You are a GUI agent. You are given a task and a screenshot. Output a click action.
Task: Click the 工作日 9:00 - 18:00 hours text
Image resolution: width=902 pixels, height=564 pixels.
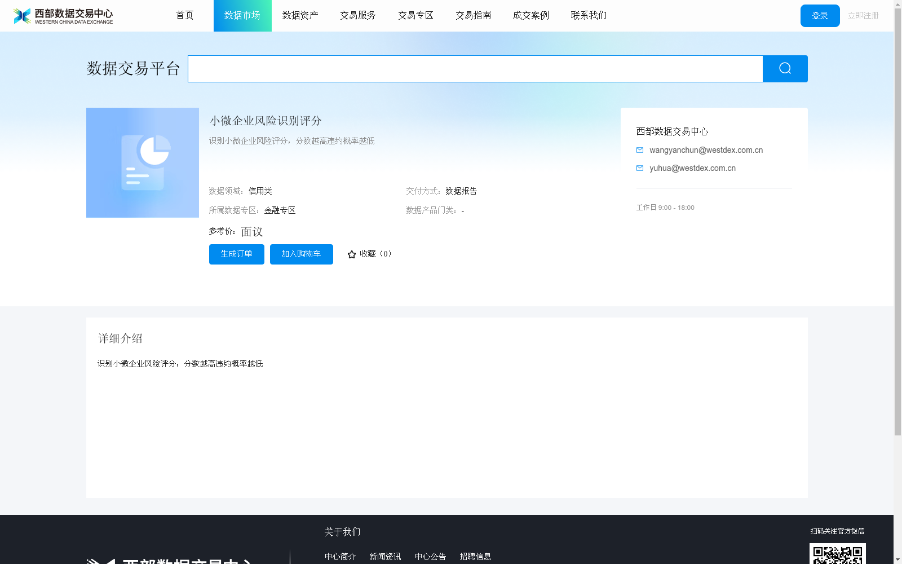click(x=665, y=208)
